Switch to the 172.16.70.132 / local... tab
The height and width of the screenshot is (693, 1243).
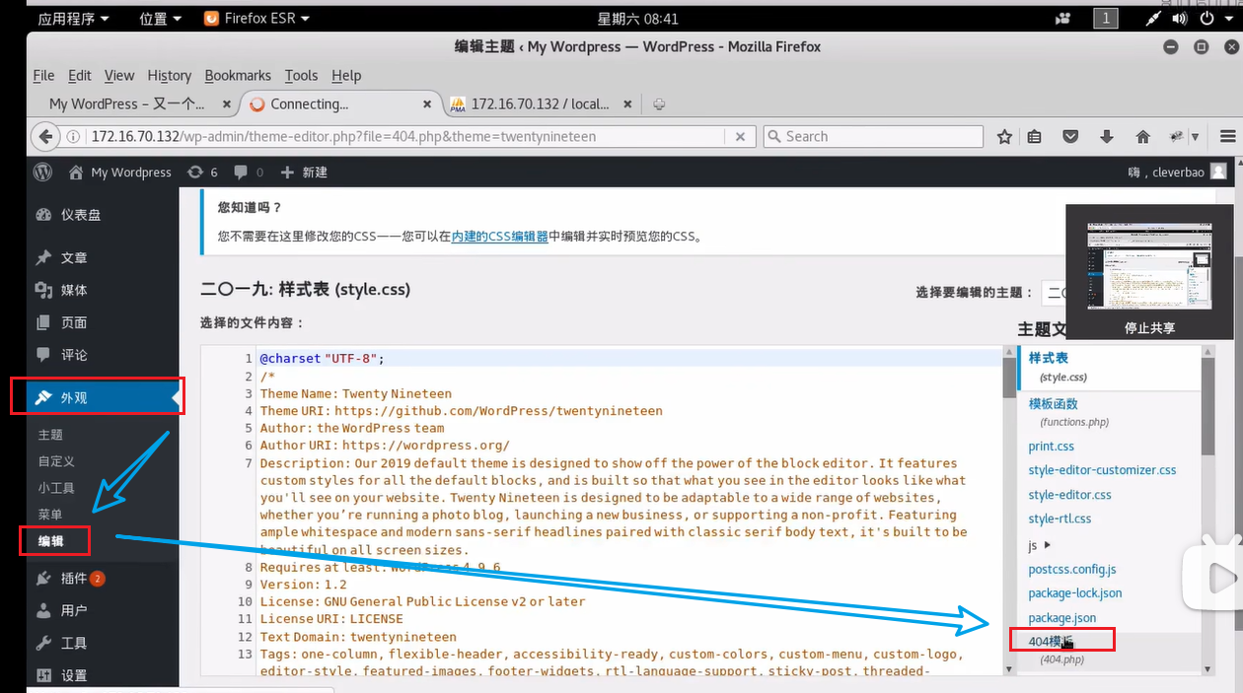pyautogui.click(x=542, y=104)
